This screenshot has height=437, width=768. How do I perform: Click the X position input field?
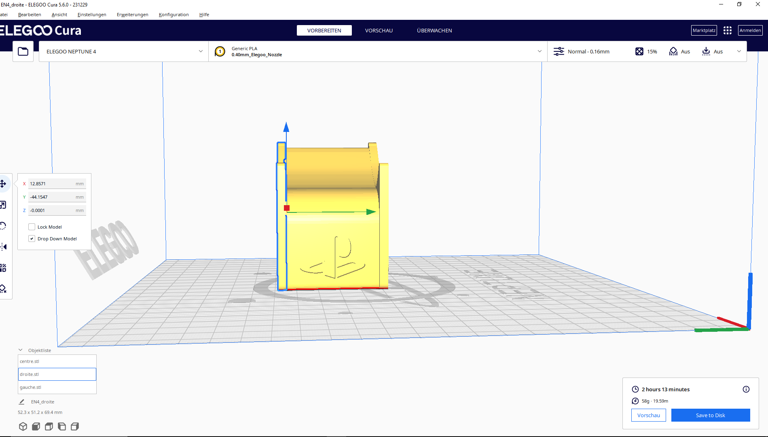[57, 184]
